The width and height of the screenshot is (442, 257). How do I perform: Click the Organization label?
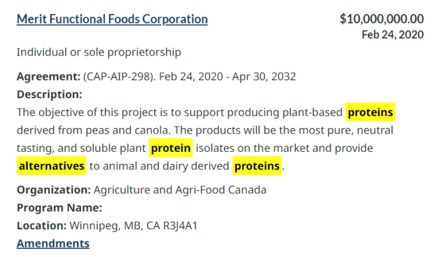[54, 190]
